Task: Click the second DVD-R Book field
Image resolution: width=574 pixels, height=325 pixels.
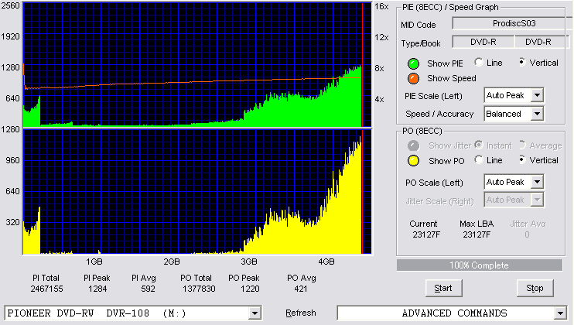Action: (x=541, y=42)
